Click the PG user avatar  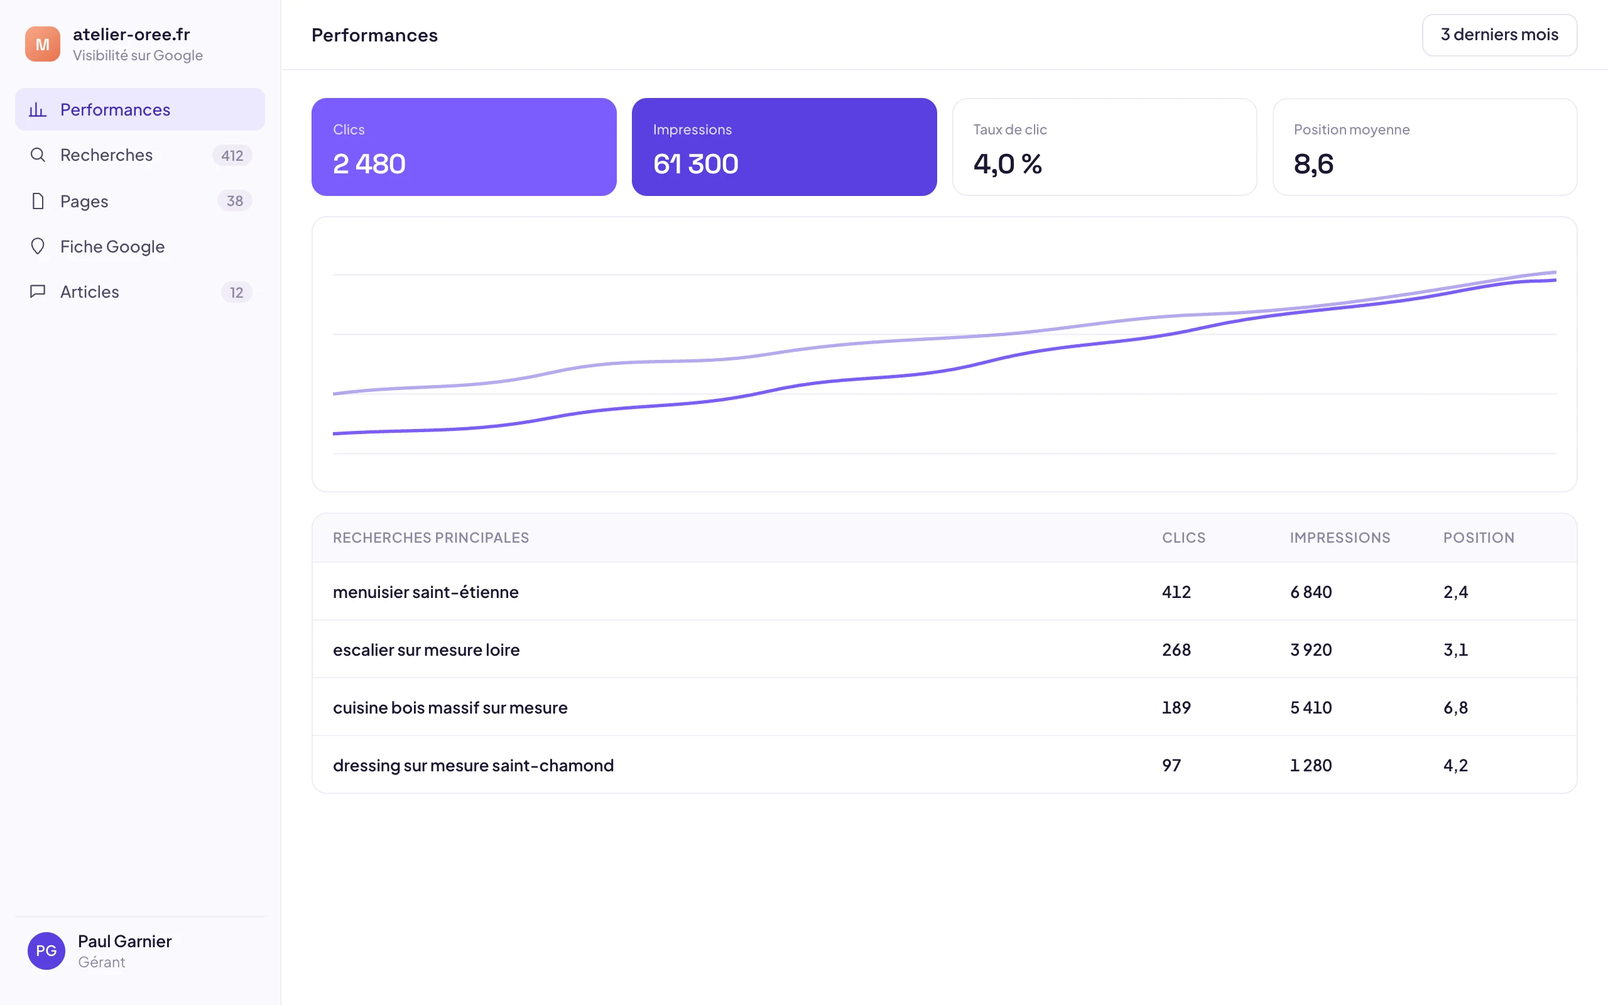tap(46, 950)
